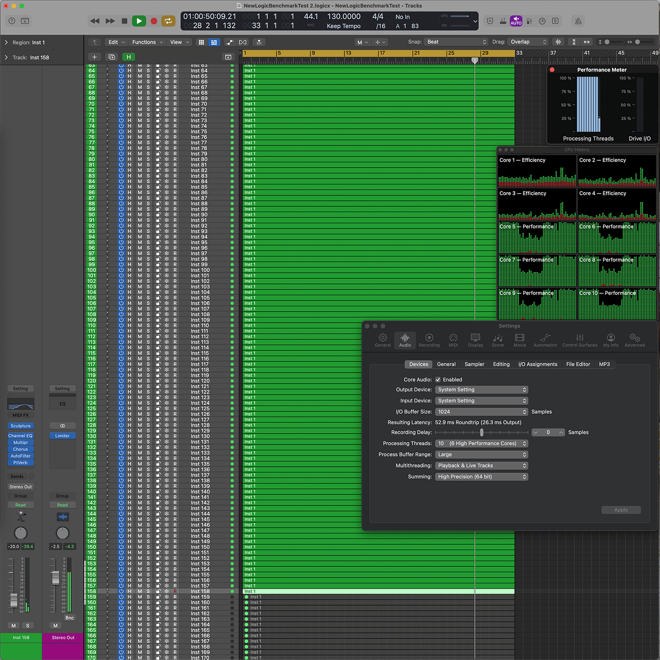
Task: Expand the Snap Beat dropdown
Action: [x=457, y=42]
